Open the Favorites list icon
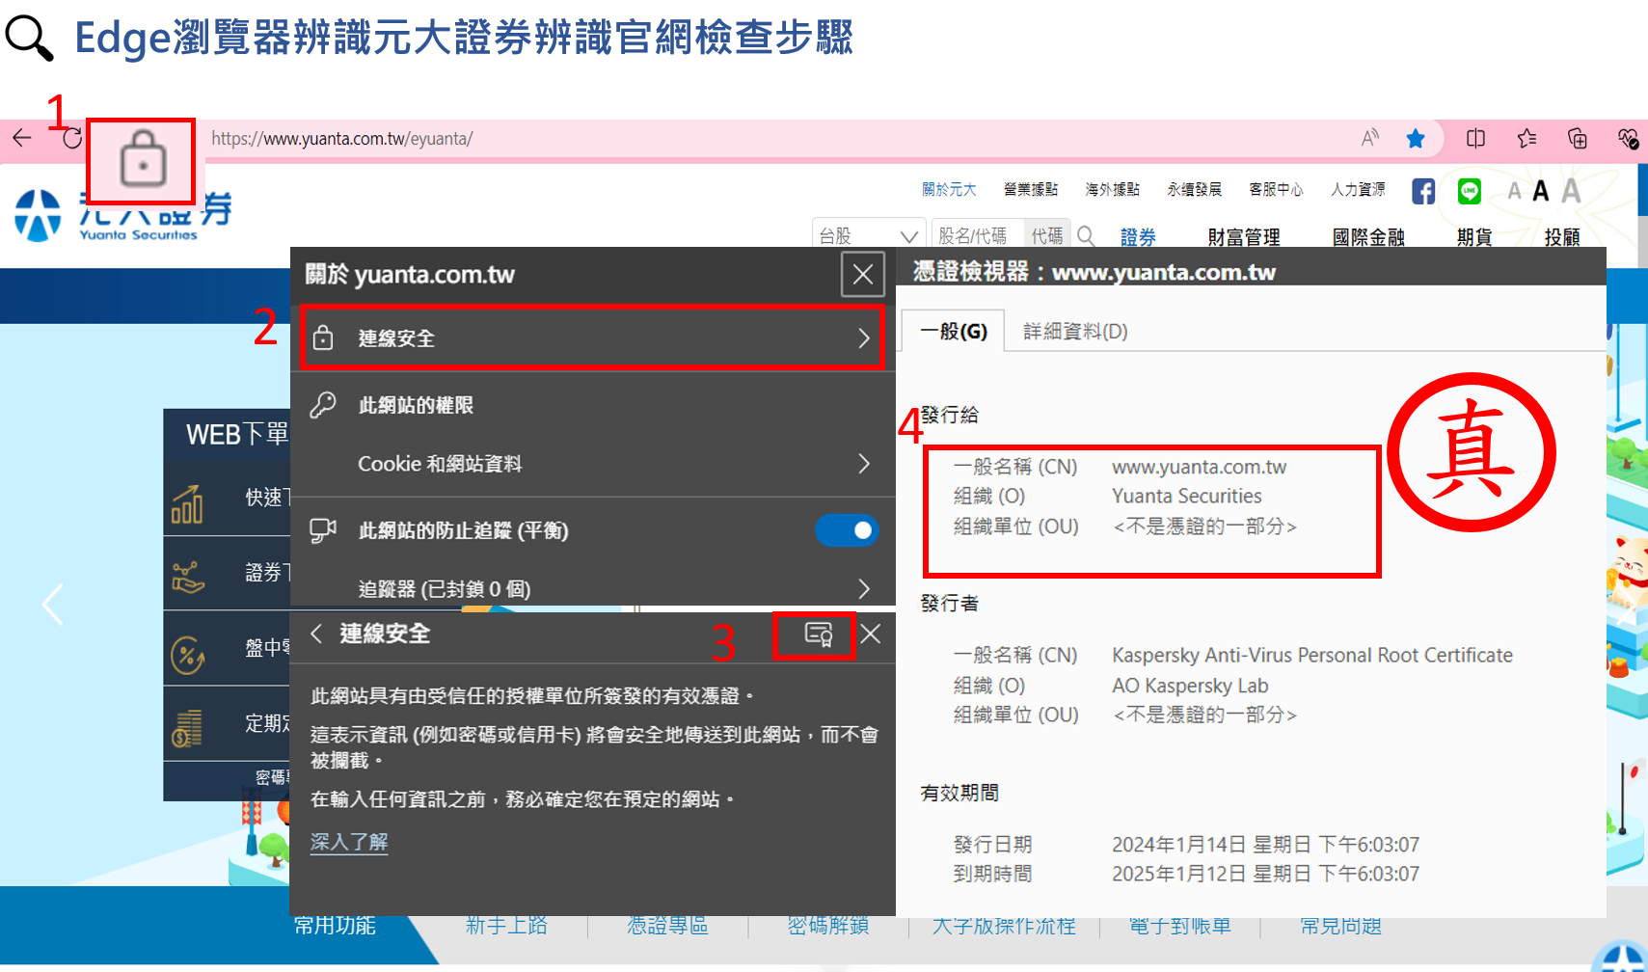The height and width of the screenshot is (972, 1648). coord(1526,139)
